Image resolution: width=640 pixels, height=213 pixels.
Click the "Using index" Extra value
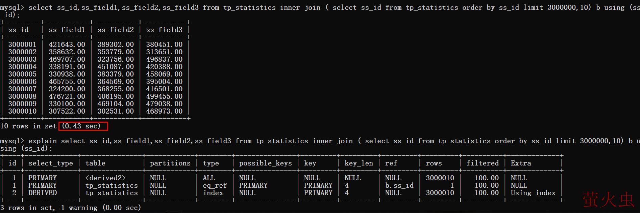[x=533, y=193]
